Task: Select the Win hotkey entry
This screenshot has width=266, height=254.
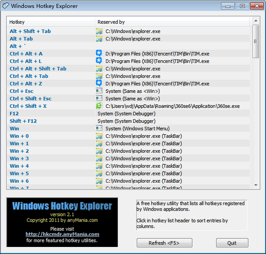Action: point(14,129)
